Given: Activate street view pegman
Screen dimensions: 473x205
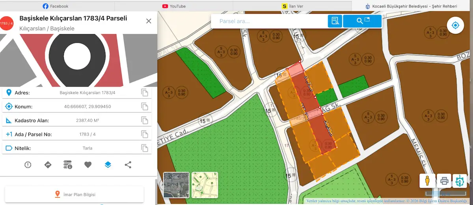Looking at the screenshot, I should [427, 181].
